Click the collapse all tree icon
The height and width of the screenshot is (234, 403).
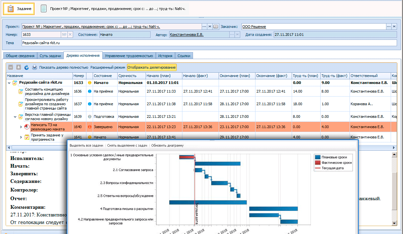[11, 67]
